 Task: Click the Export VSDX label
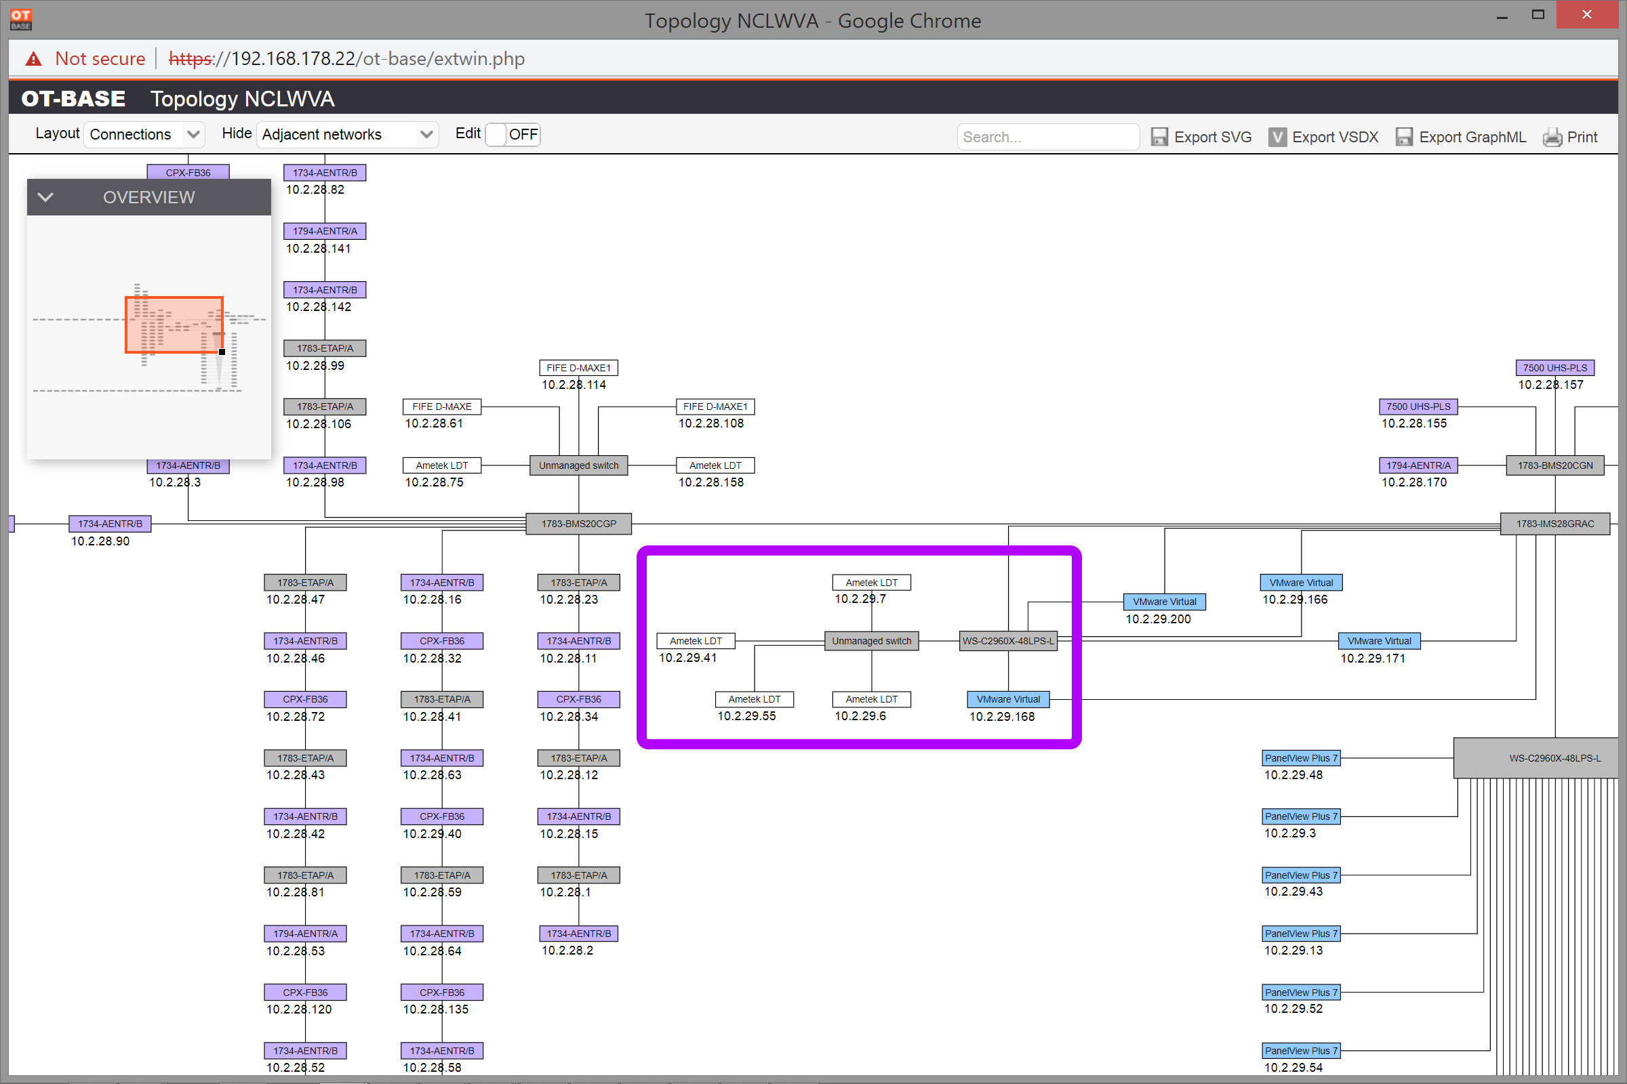click(1335, 137)
